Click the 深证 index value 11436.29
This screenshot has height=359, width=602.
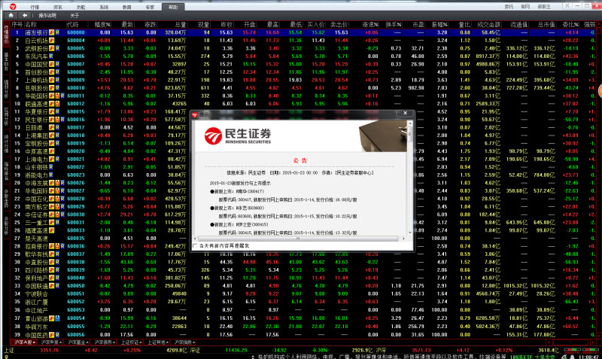coord(236,350)
